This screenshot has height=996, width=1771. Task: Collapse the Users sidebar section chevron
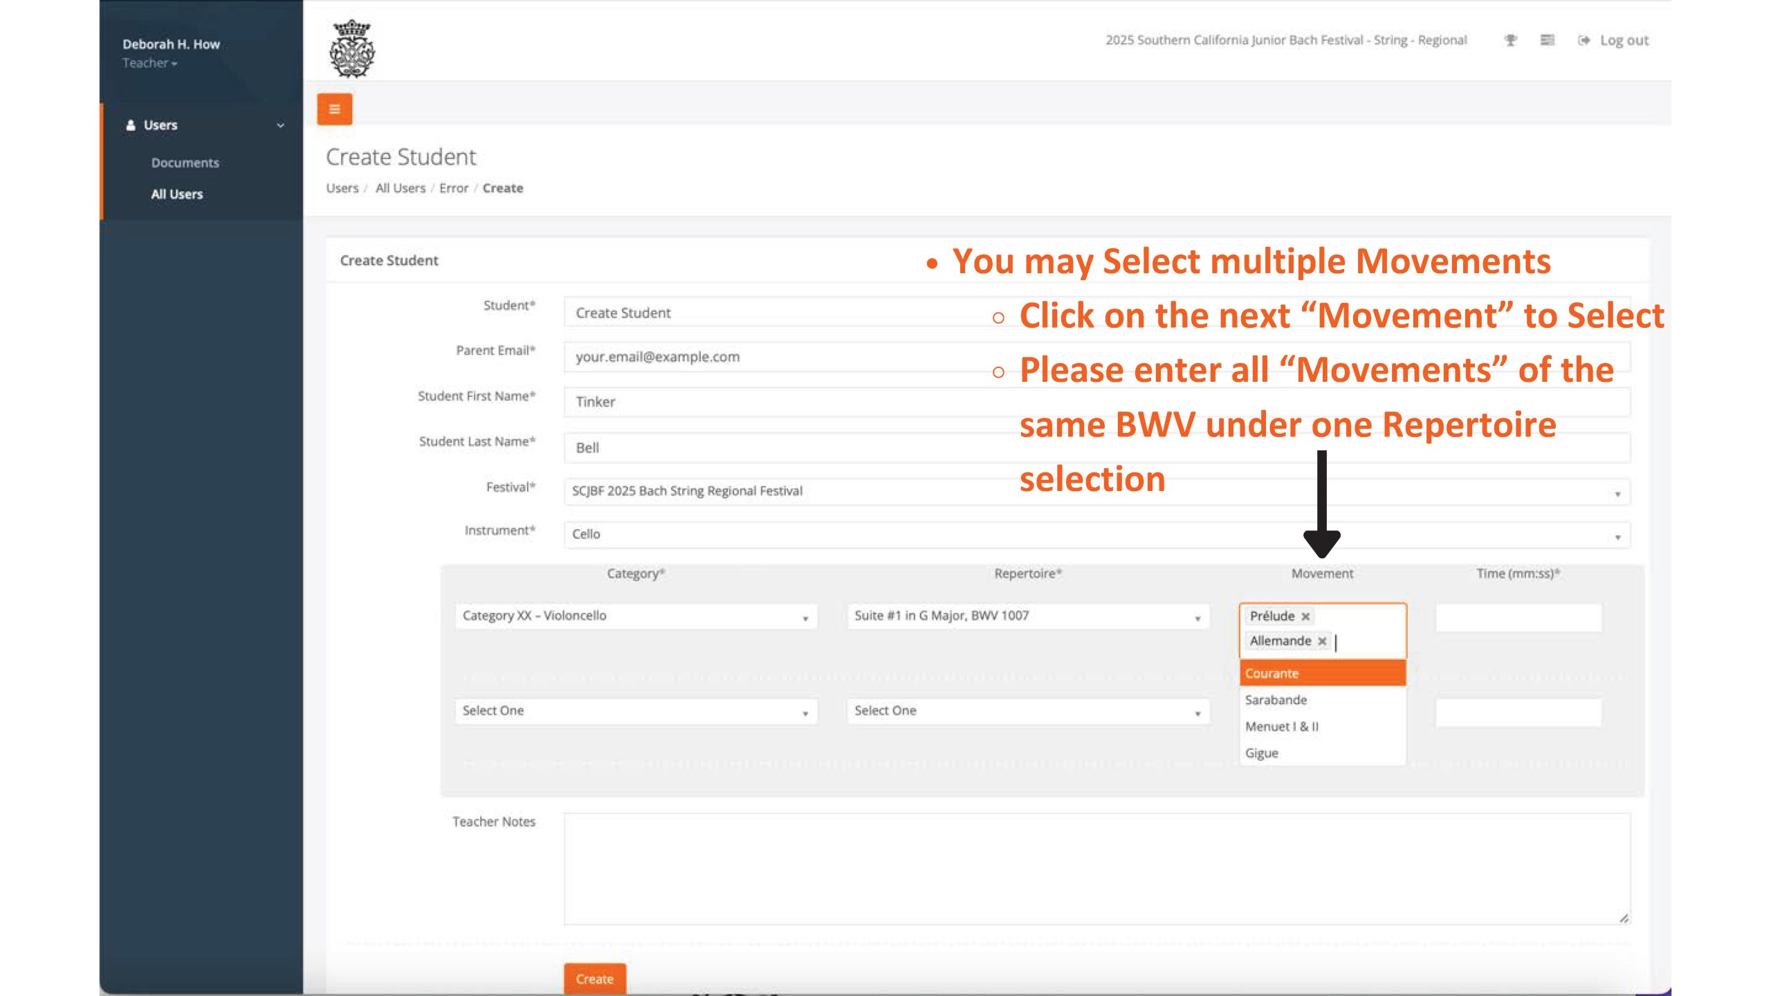280,125
